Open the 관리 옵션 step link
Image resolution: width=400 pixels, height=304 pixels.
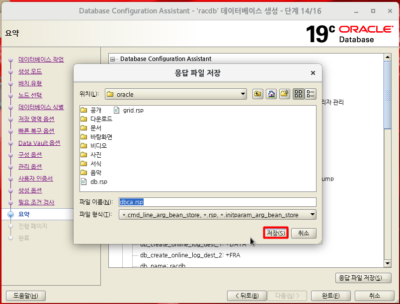tap(30, 167)
